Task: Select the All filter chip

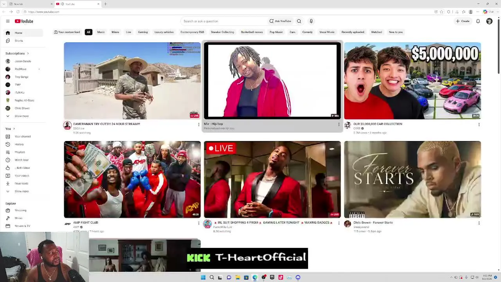Action: [x=88, y=32]
